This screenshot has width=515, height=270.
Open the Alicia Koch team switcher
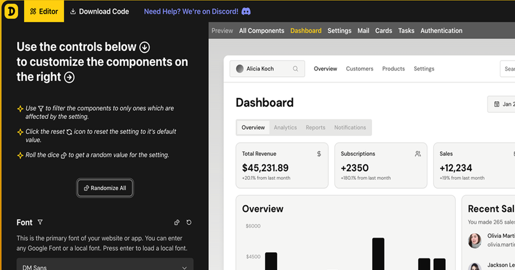(x=267, y=69)
